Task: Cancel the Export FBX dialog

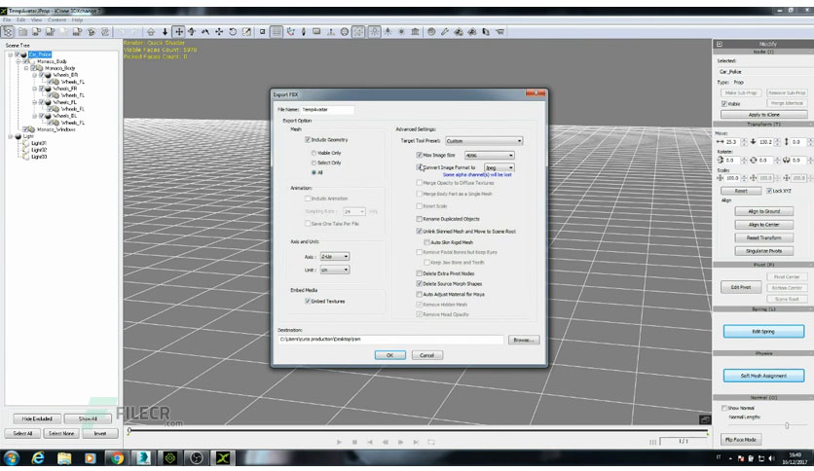Action: (426, 355)
